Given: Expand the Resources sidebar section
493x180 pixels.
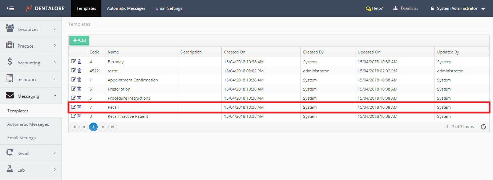Looking at the screenshot, I should pyautogui.click(x=31, y=29).
